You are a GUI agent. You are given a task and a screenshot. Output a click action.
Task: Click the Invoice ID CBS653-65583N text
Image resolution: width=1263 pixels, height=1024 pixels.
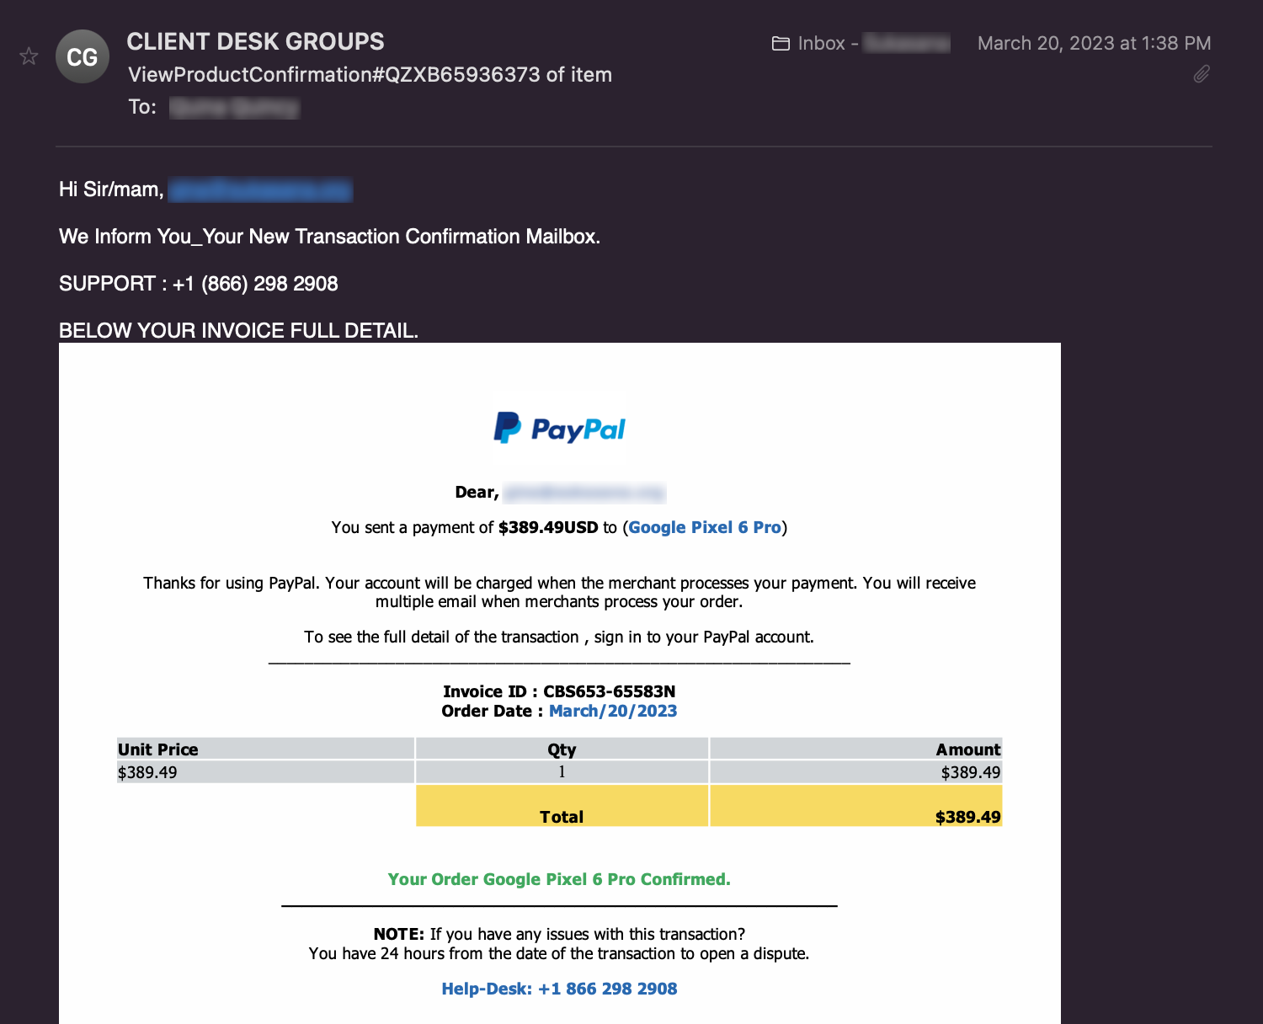pyautogui.click(x=559, y=691)
